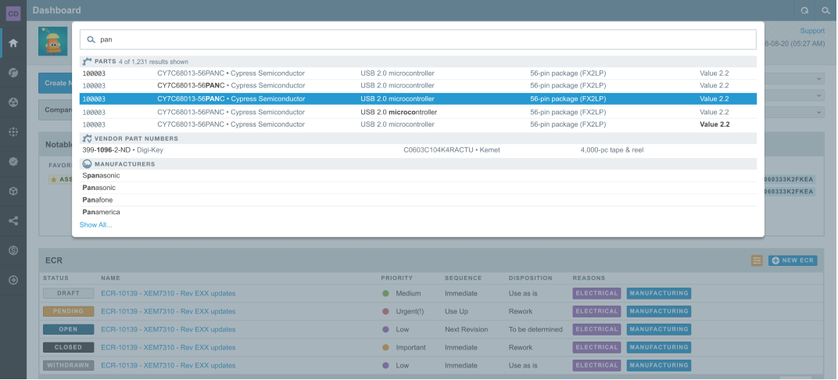Open the share icon in sidebar

click(x=13, y=220)
